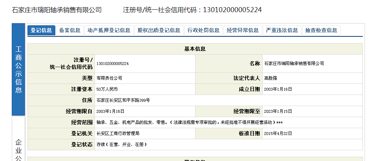The image size is (371, 161).
Task: Click the registration number 130102000005224 in the table
Action: 112,64
